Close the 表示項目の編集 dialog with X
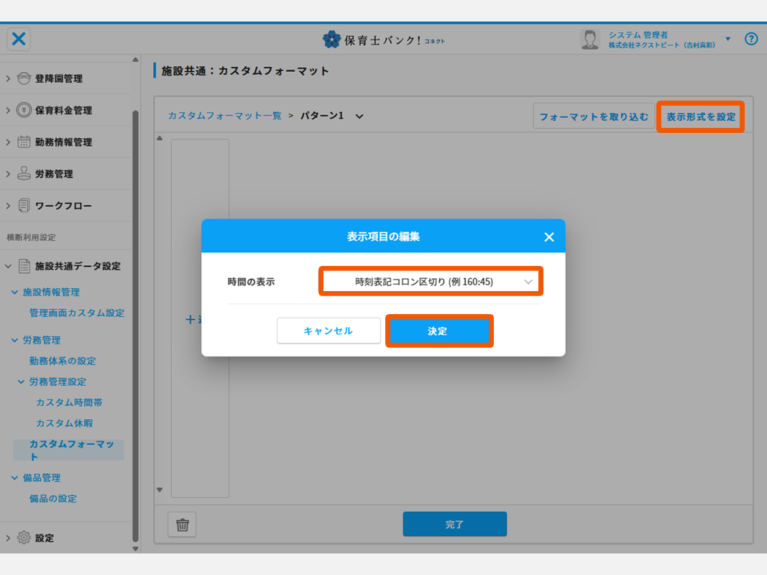767x575 pixels. point(549,236)
